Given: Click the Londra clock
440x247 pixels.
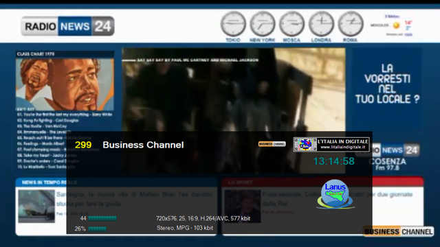Looking at the screenshot, I should coord(321,24).
